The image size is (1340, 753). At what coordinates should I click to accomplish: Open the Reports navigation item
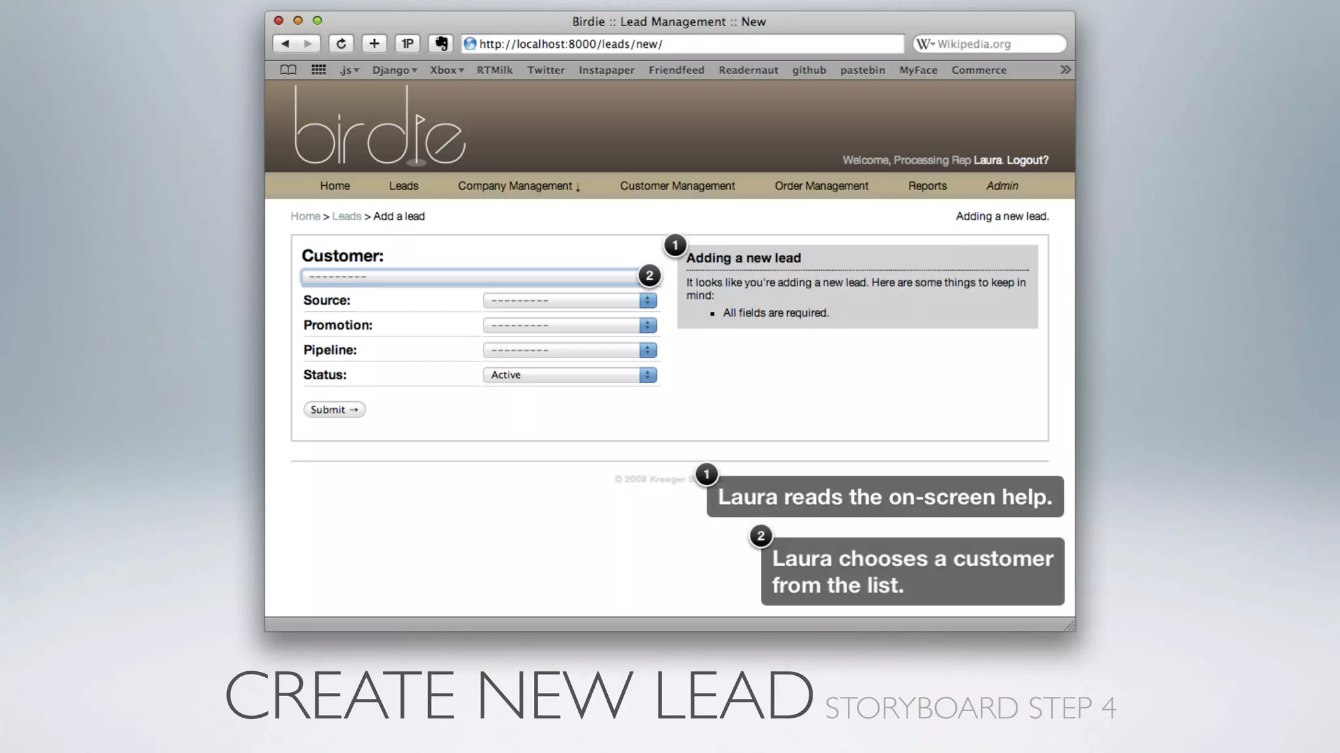coord(927,186)
